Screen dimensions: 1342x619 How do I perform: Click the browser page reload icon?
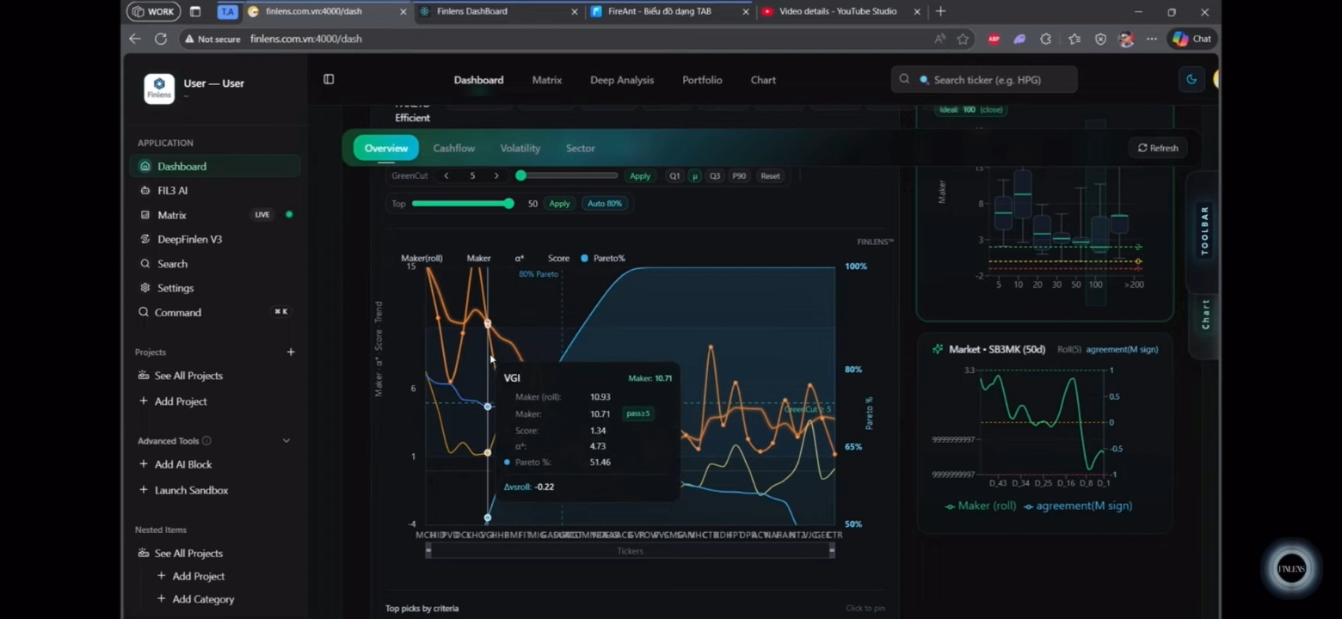(161, 39)
